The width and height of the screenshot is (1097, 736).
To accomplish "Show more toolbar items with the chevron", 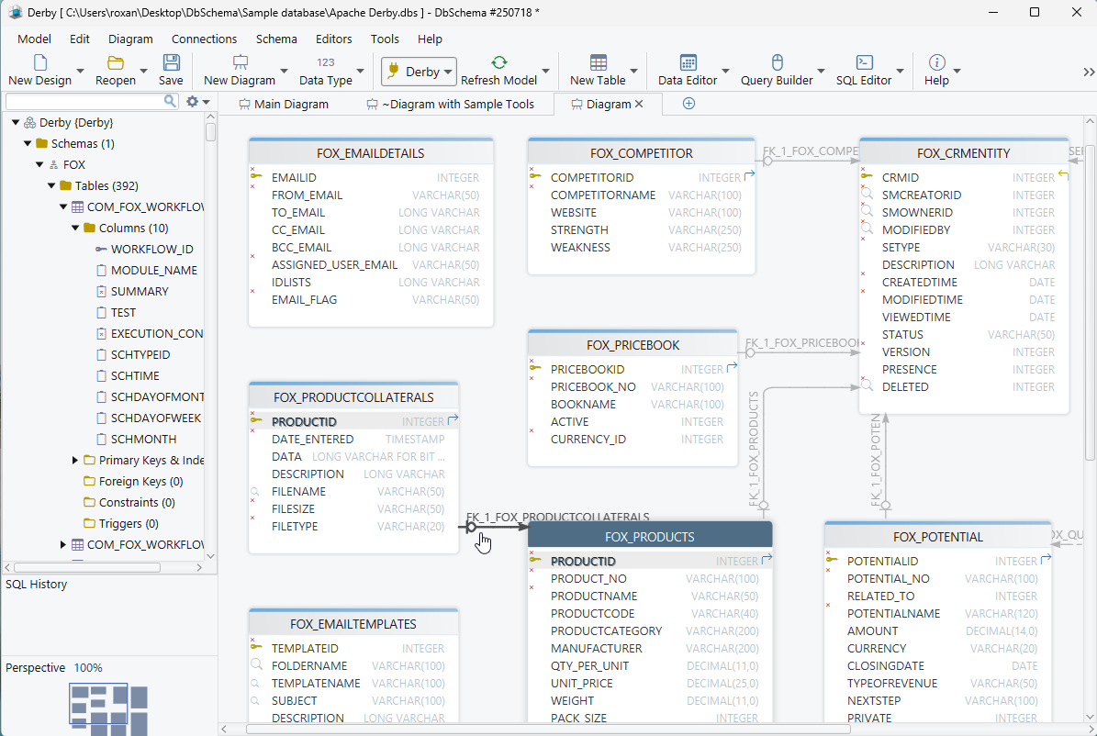I will (1089, 72).
